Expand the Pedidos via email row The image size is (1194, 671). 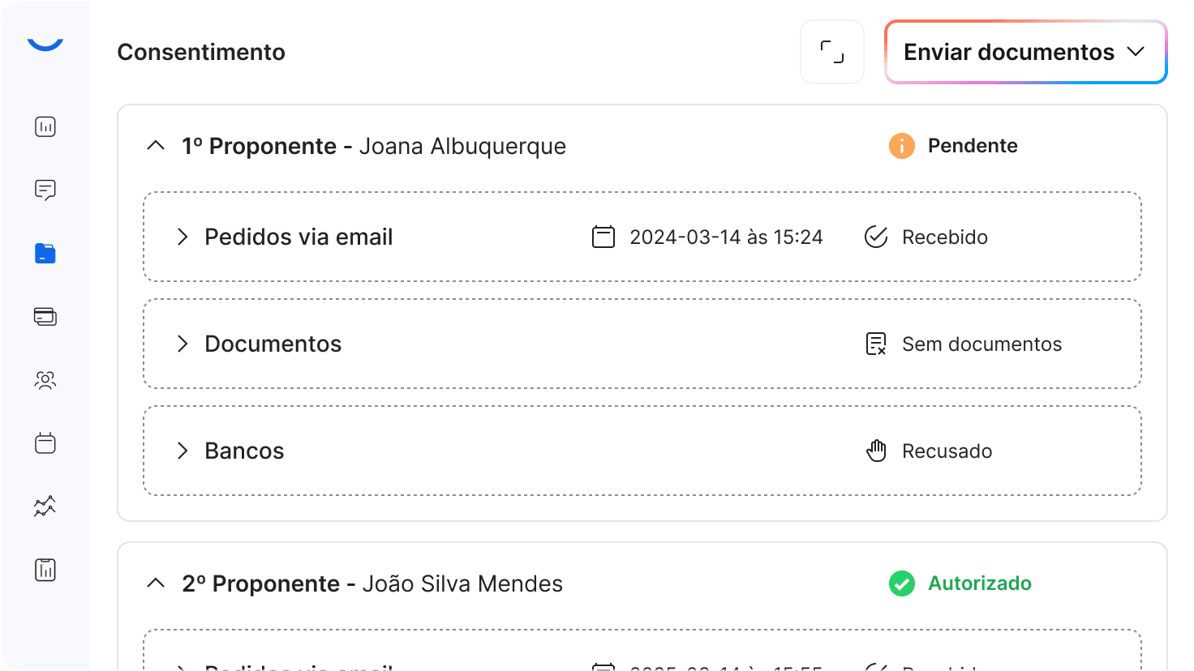183,237
